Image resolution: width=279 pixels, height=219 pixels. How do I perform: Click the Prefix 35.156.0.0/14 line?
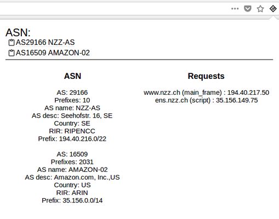click(72, 200)
